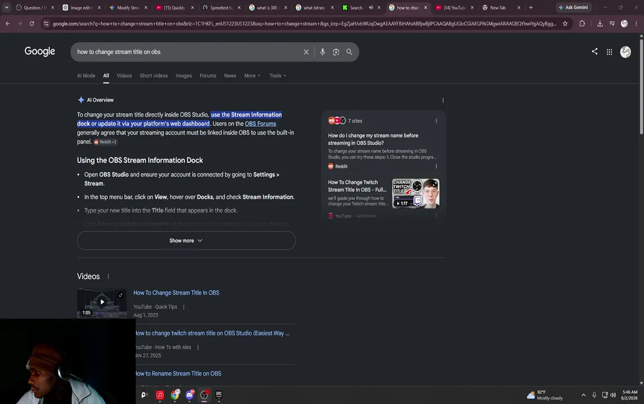Select the Videos search tab
This screenshot has width=644, height=404.
(x=124, y=75)
